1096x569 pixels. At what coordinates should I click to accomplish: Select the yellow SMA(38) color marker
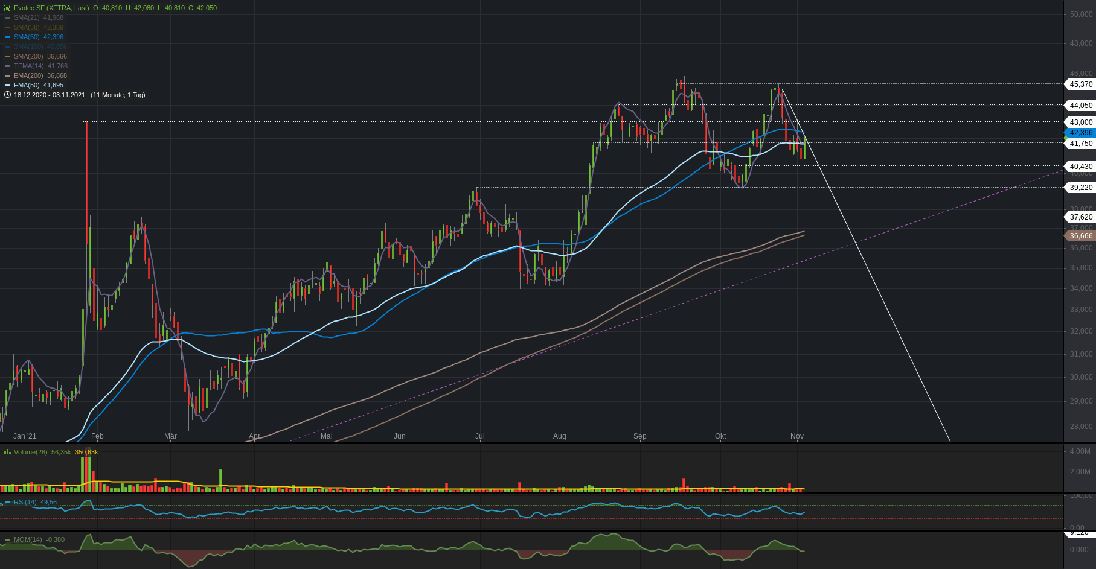tap(7, 27)
